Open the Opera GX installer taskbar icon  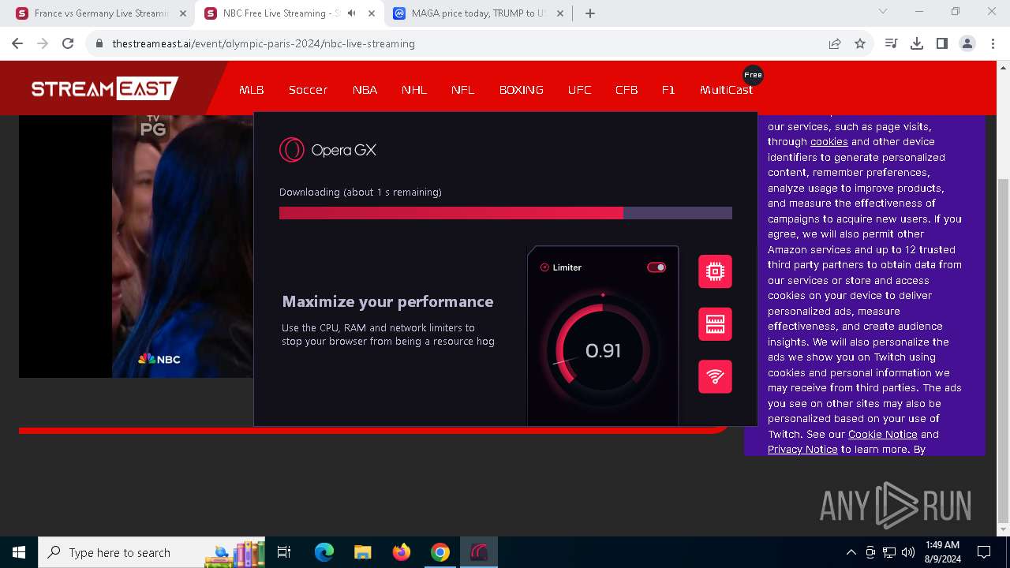pos(479,552)
